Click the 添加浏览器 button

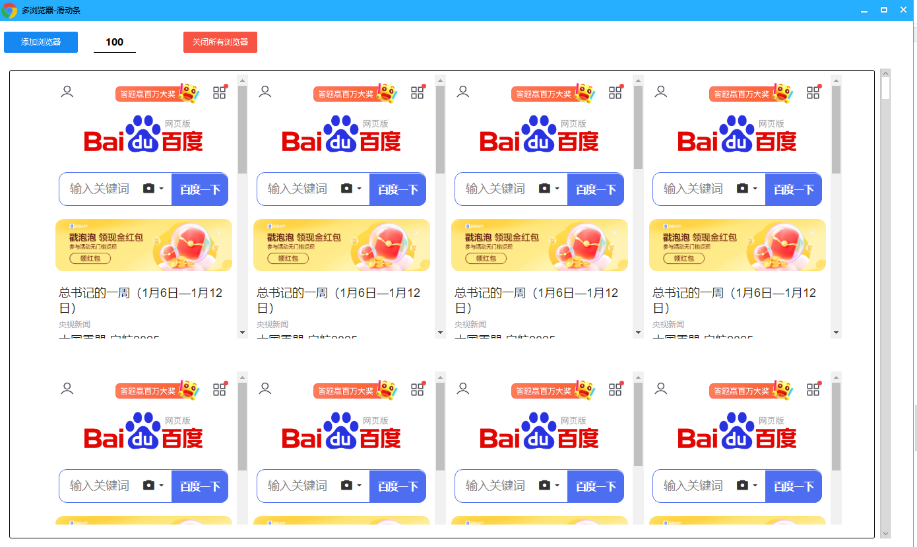click(41, 42)
